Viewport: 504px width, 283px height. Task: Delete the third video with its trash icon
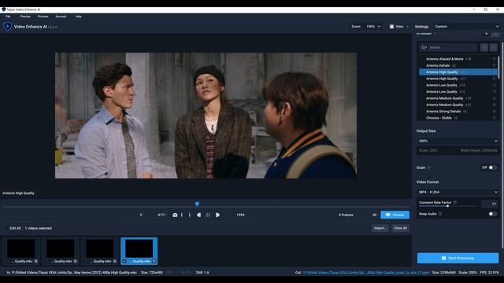pyautogui.click(x=115, y=262)
